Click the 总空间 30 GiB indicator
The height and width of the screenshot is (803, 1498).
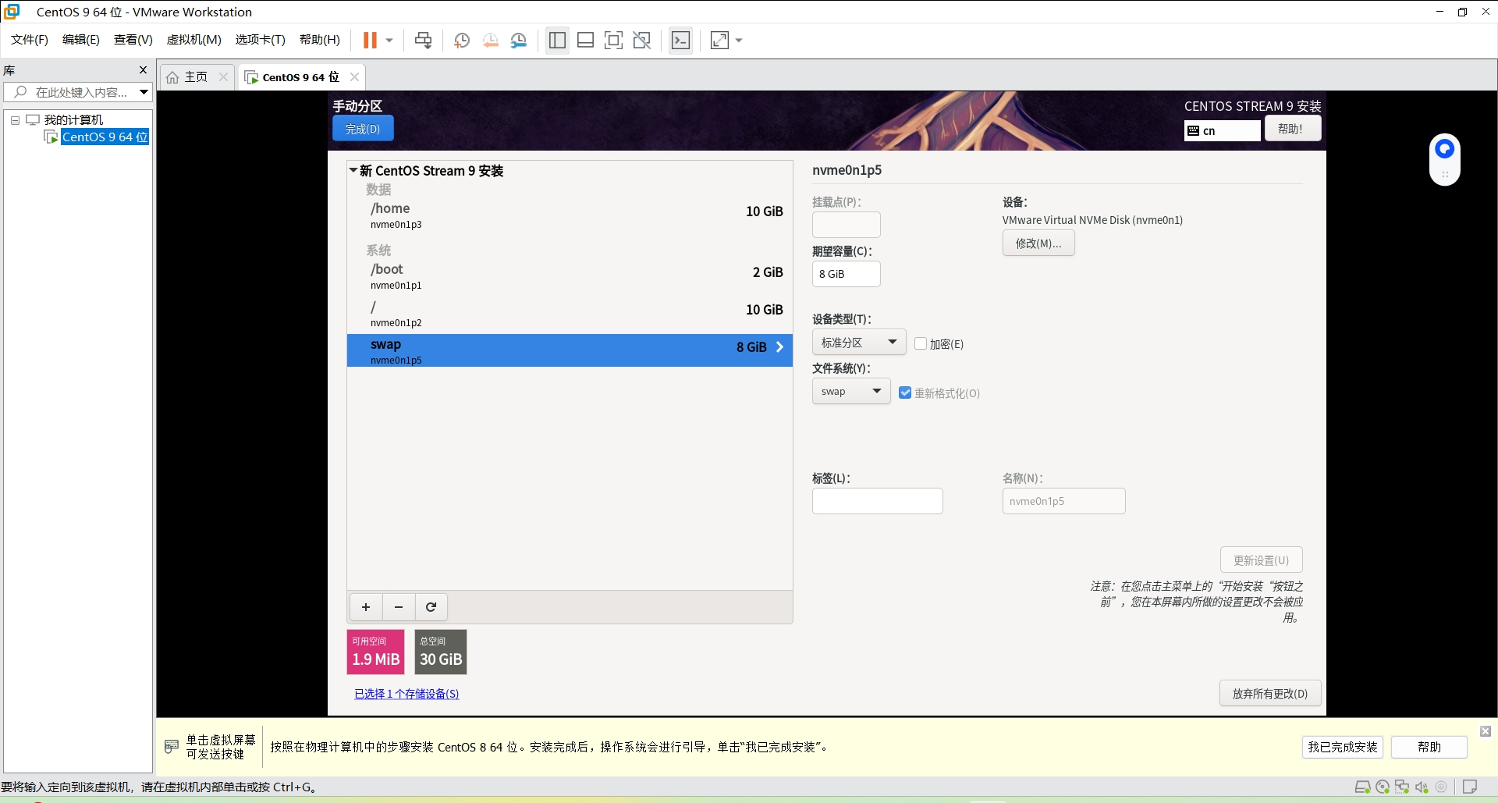pyautogui.click(x=441, y=652)
